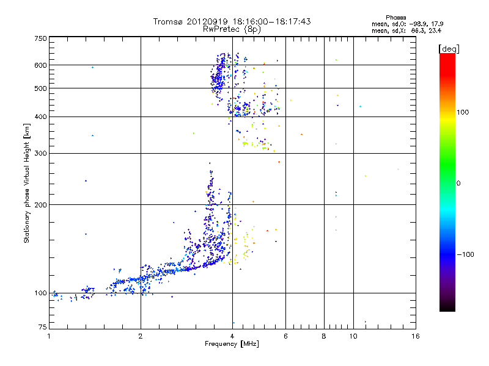Viewport: 489px width, 366px height.
Task: Click the 'Frequency [MHz]' x-axis title
Action: (x=232, y=344)
